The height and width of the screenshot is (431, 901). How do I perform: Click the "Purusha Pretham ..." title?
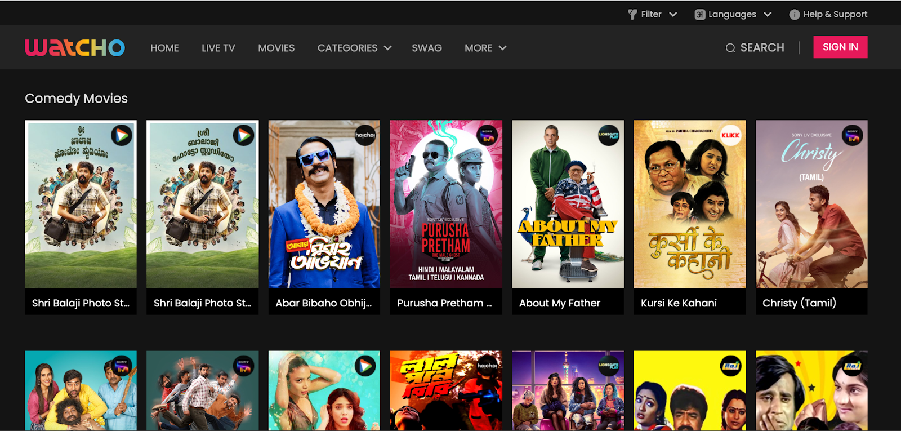[x=445, y=303]
